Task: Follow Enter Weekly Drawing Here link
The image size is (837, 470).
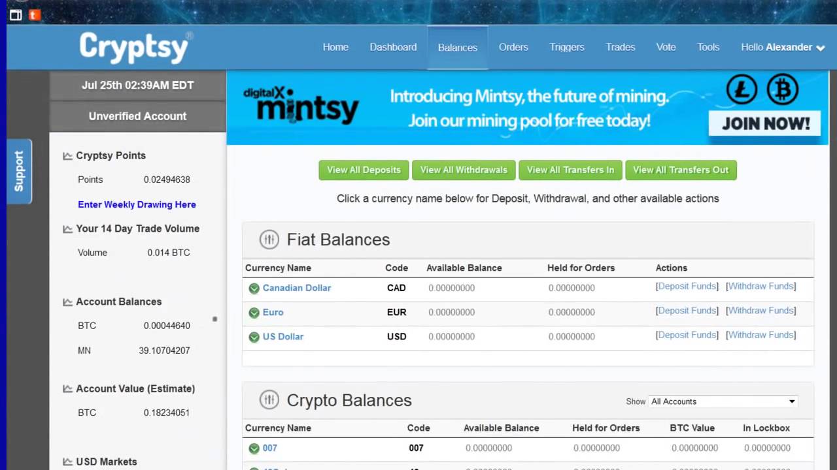Action: (x=137, y=204)
